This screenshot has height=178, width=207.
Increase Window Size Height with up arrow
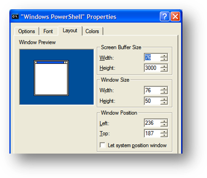164,99
